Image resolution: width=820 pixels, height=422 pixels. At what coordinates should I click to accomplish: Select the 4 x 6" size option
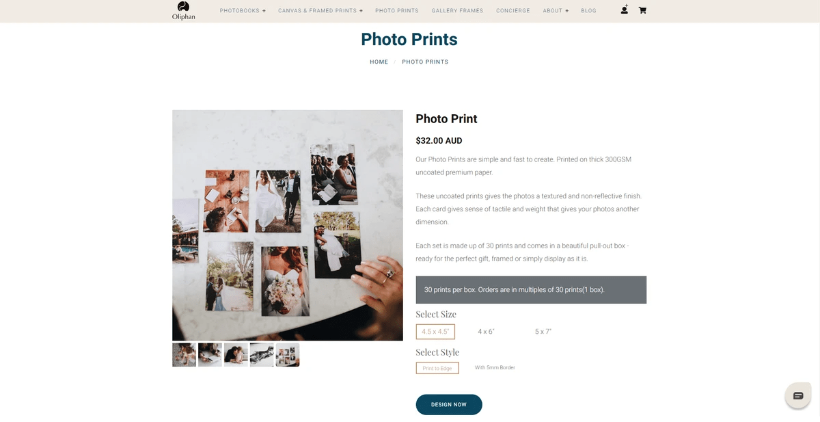[x=486, y=332]
